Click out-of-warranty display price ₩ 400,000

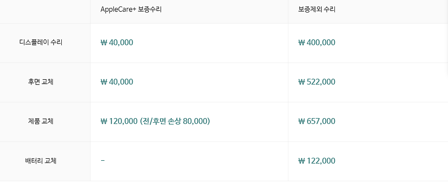317,43
